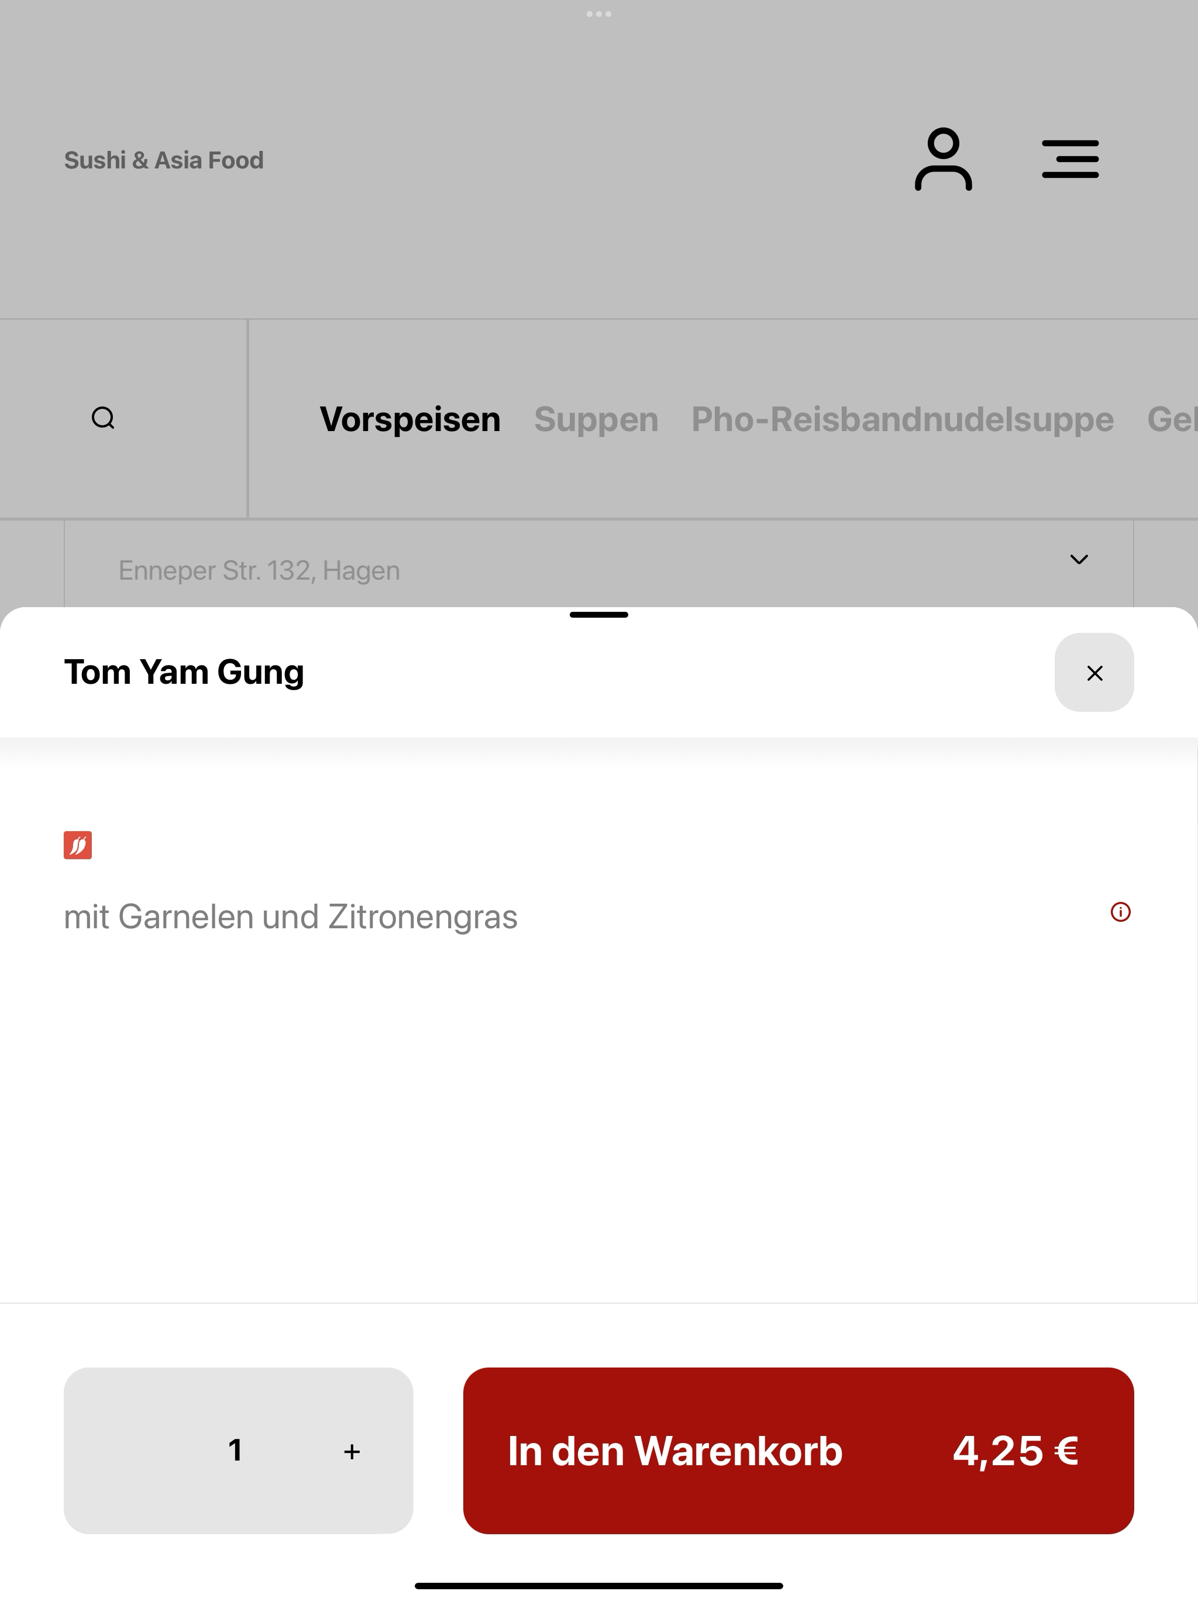1198x1598 pixels.
Task: Open the Enneper Str. 132 location selector
Action: click(x=599, y=565)
